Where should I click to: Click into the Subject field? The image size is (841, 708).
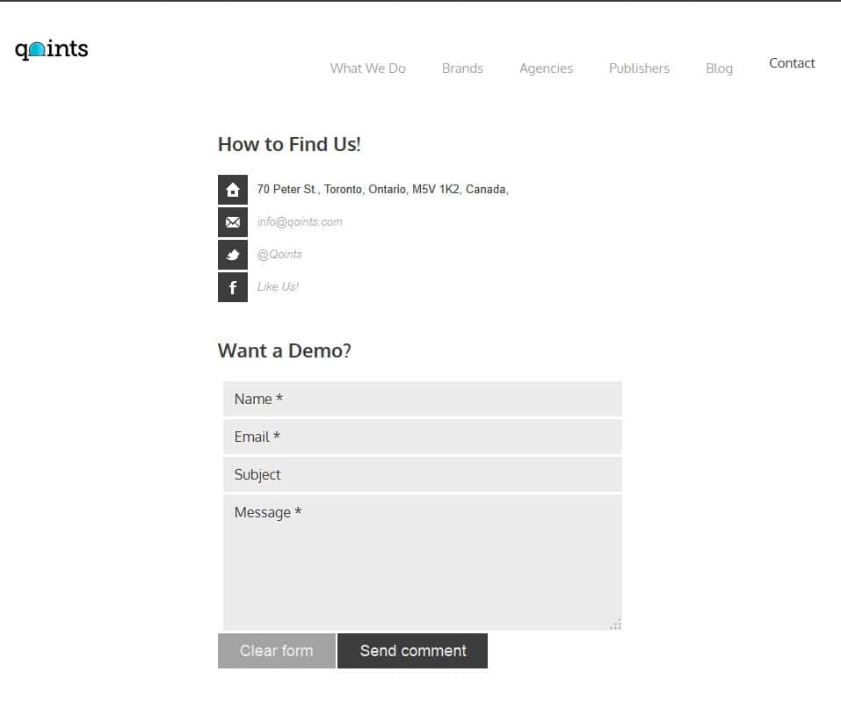(423, 474)
